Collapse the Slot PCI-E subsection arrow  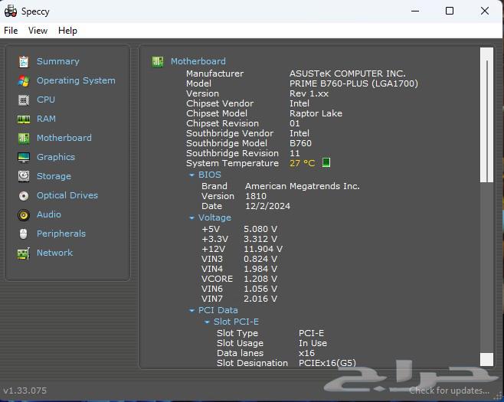pyautogui.click(x=207, y=322)
